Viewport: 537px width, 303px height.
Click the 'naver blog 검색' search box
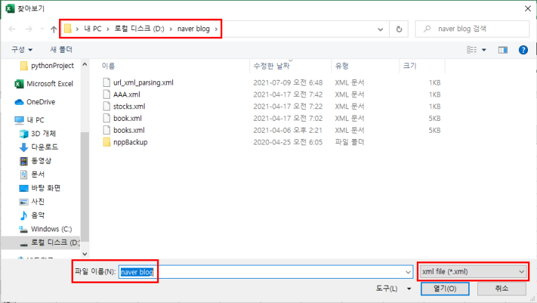(x=472, y=28)
